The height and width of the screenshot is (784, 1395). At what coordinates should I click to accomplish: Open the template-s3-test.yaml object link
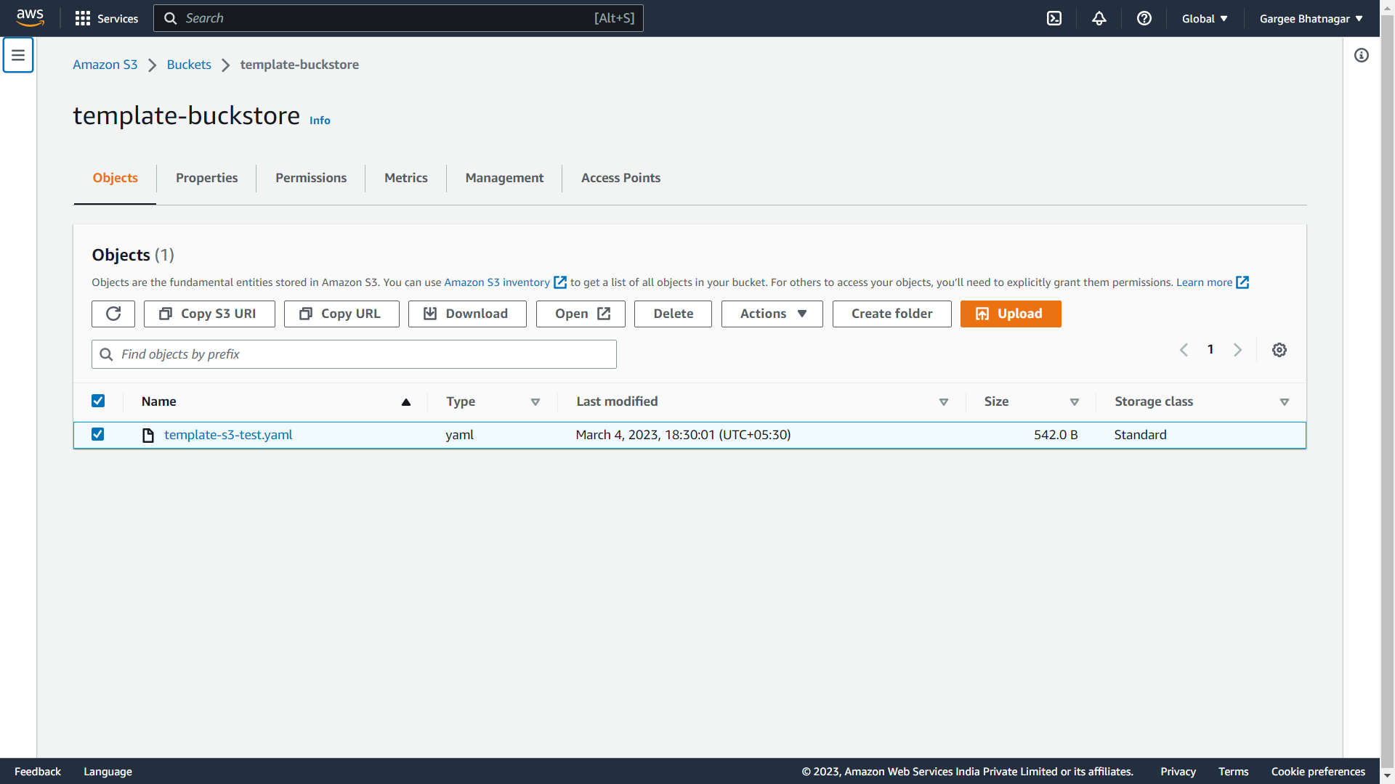(228, 435)
